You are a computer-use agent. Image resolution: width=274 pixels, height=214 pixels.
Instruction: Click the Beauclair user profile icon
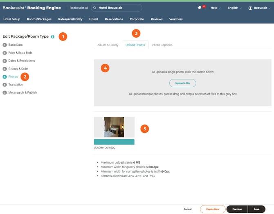click(250, 8)
